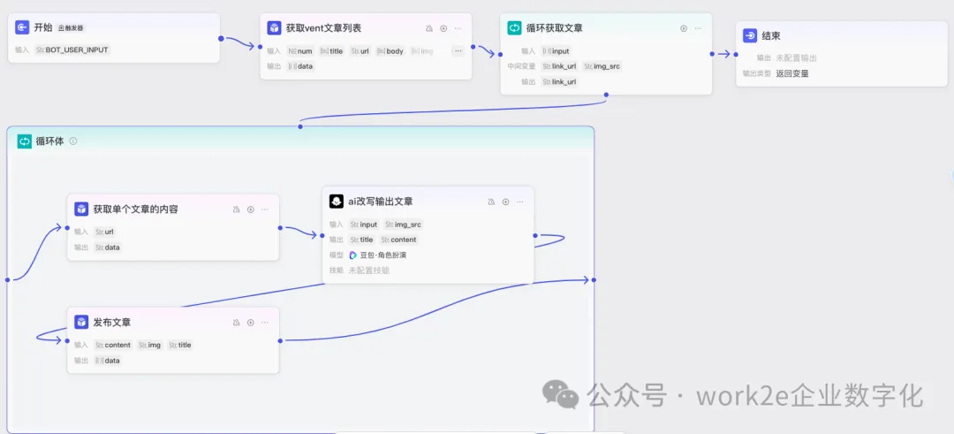
Task: Click the 豆包·角色扮演 model name
Action: coord(382,255)
